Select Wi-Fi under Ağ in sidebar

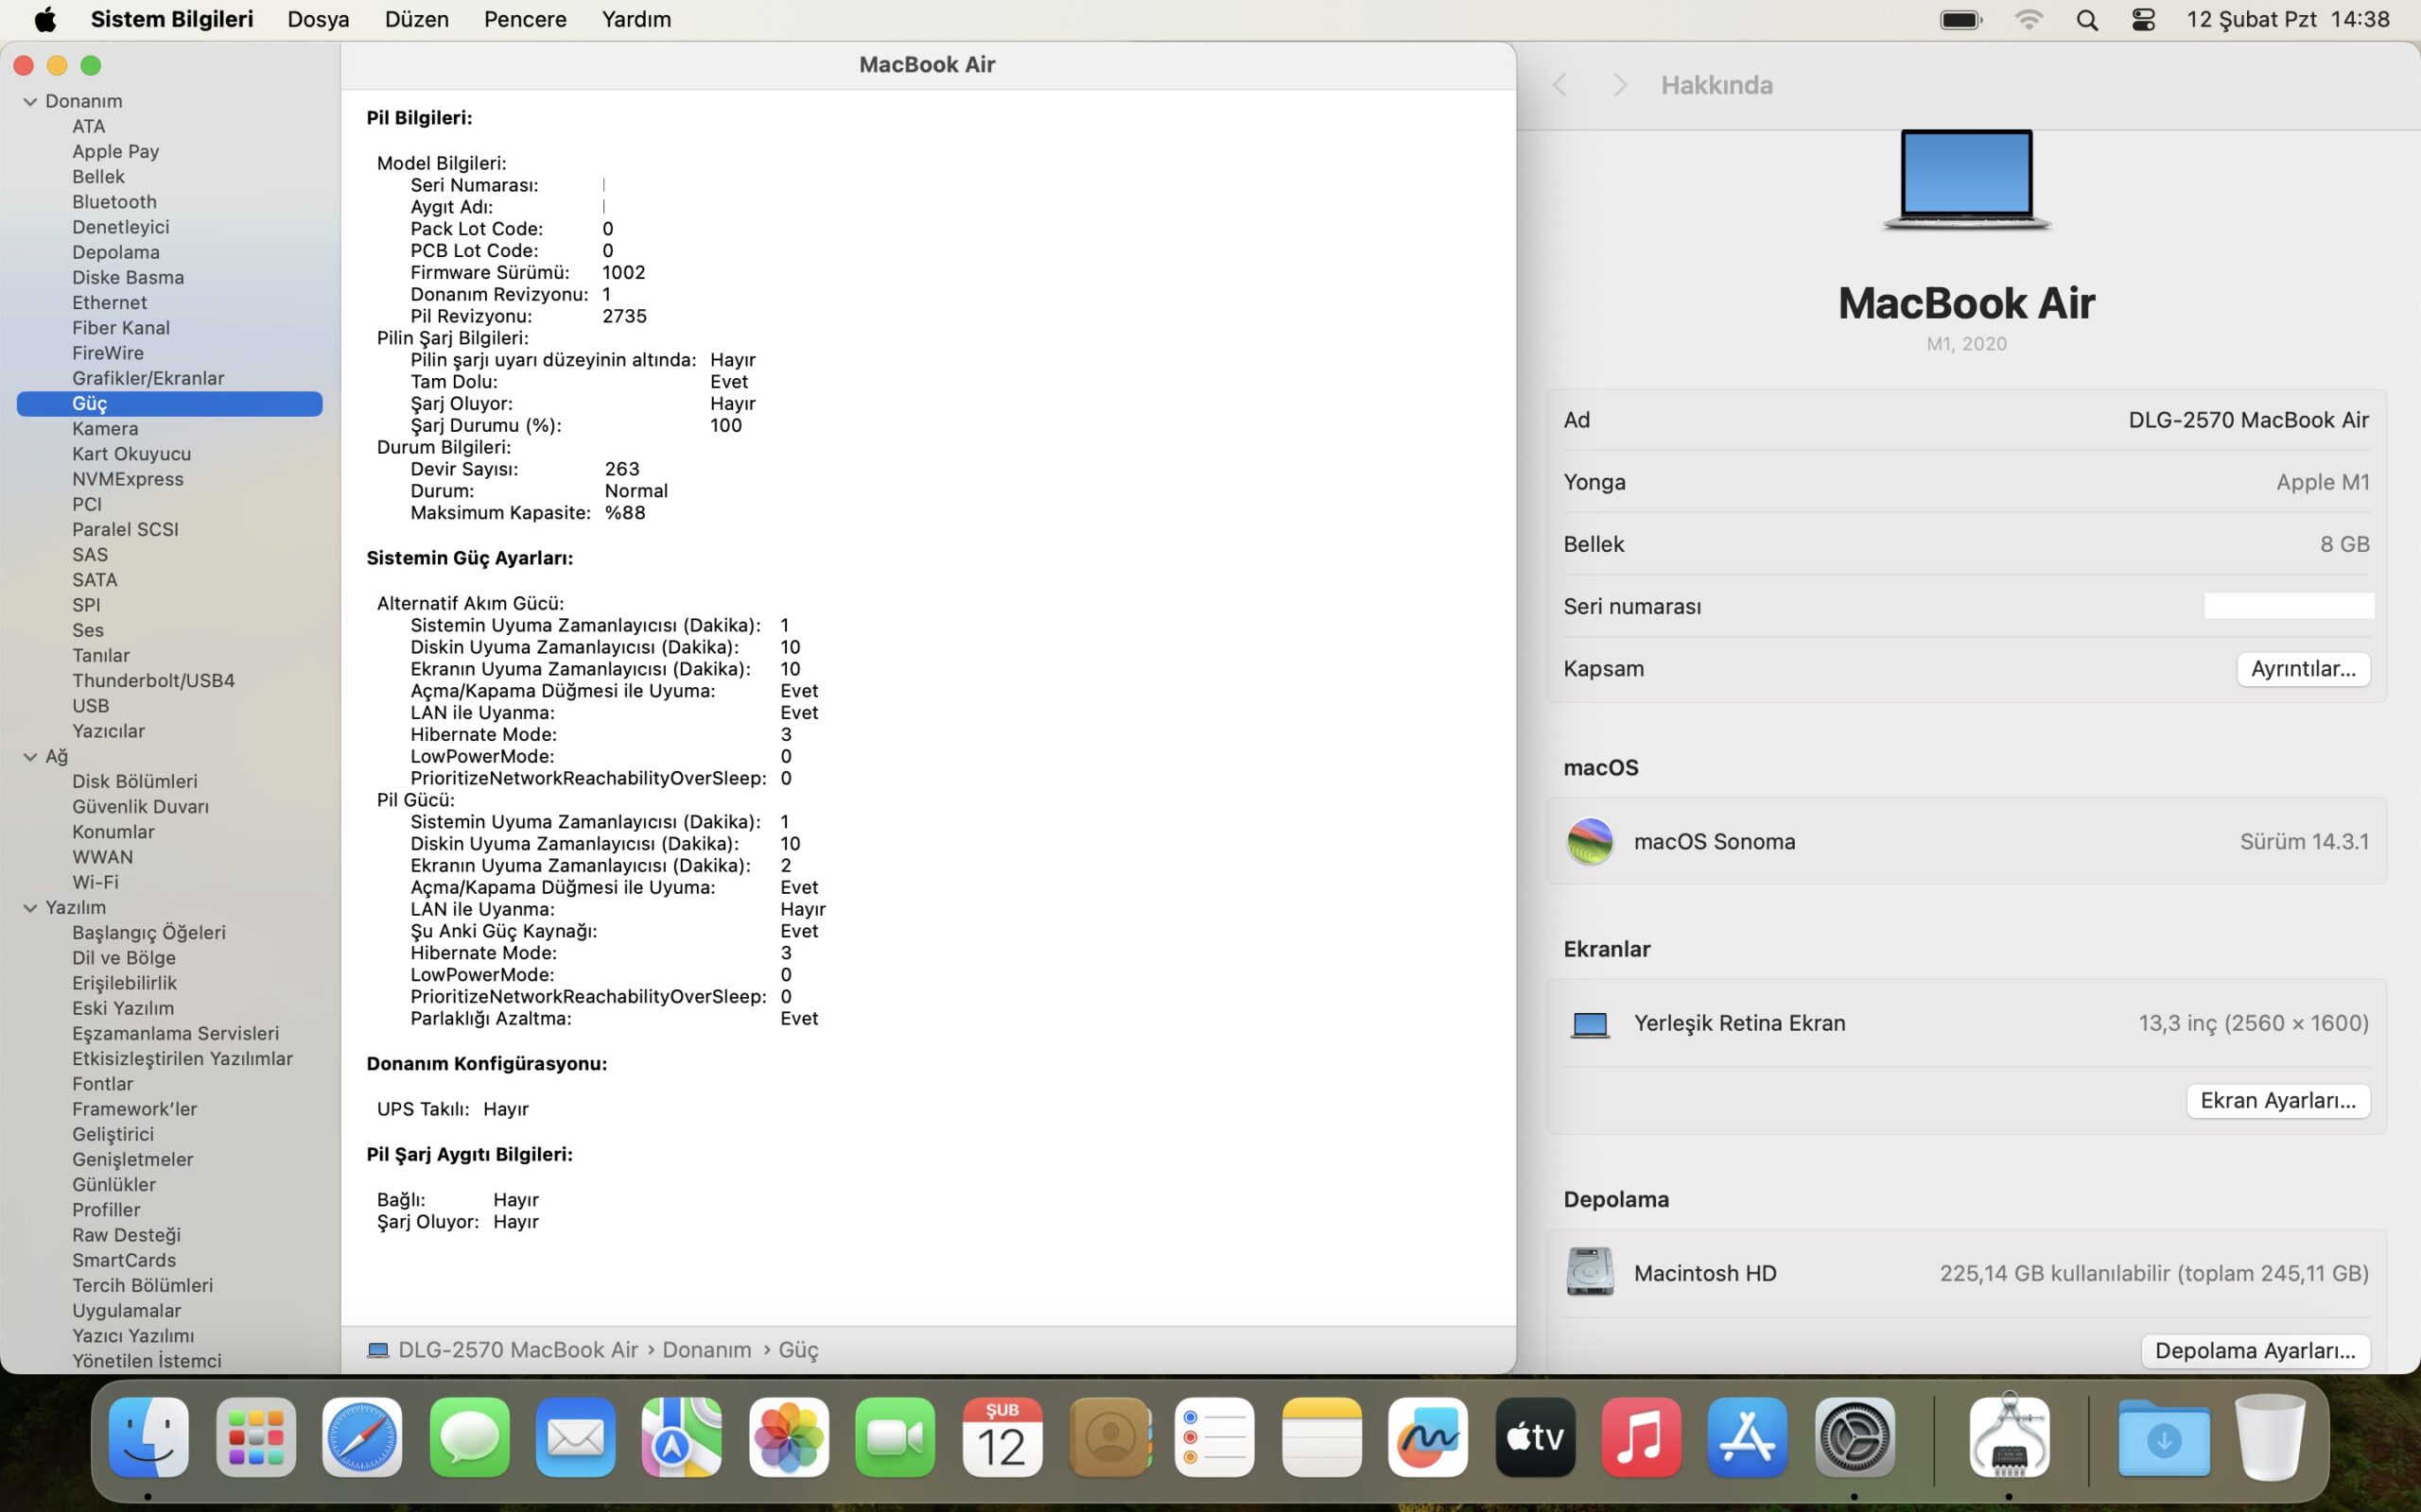(x=95, y=882)
